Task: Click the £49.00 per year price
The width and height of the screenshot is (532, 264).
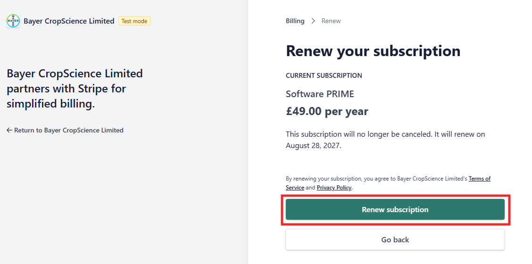Action: (x=327, y=111)
